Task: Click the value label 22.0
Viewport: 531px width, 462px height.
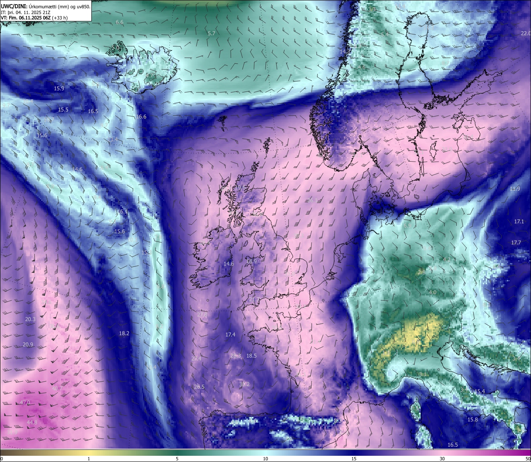Action: pyautogui.click(x=526, y=33)
